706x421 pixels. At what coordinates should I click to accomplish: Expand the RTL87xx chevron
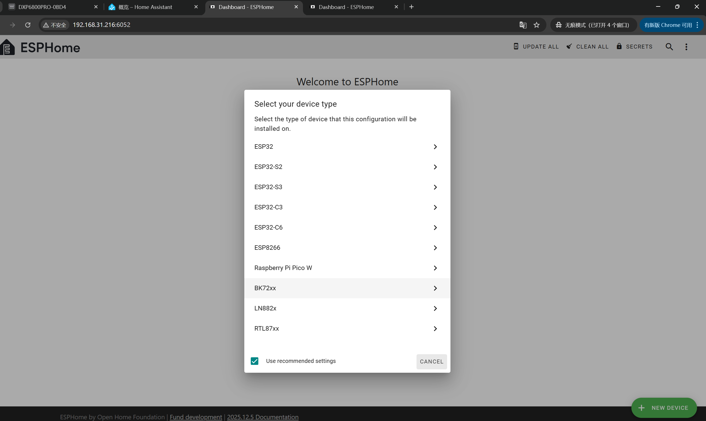(x=435, y=328)
